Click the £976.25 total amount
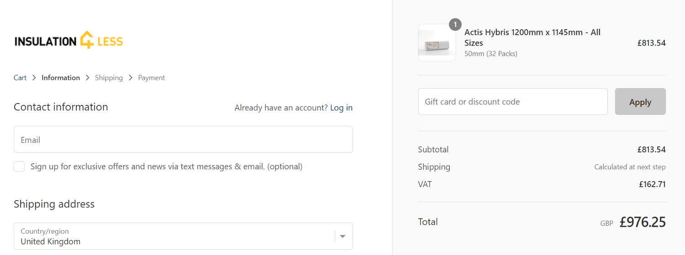This screenshot has width=685, height=255. tap(643, 222)
